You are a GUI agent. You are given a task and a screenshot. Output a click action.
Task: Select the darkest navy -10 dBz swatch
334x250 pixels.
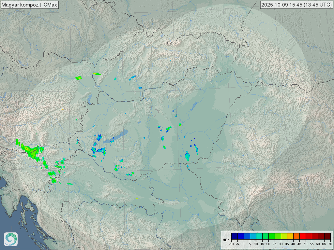pos(234,236)
